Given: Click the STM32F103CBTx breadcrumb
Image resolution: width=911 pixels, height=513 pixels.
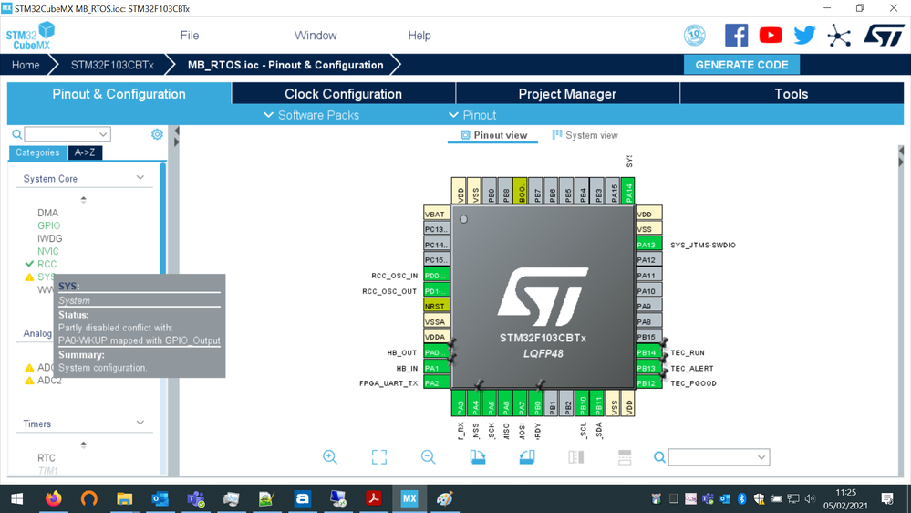Looking at the screenshot, I should [112, 65].
